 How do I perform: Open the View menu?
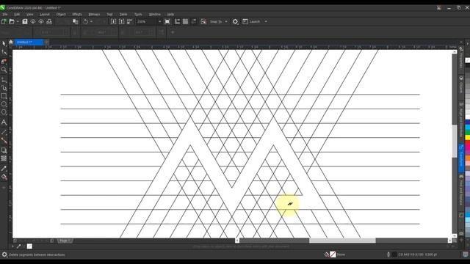pos(29,15)
